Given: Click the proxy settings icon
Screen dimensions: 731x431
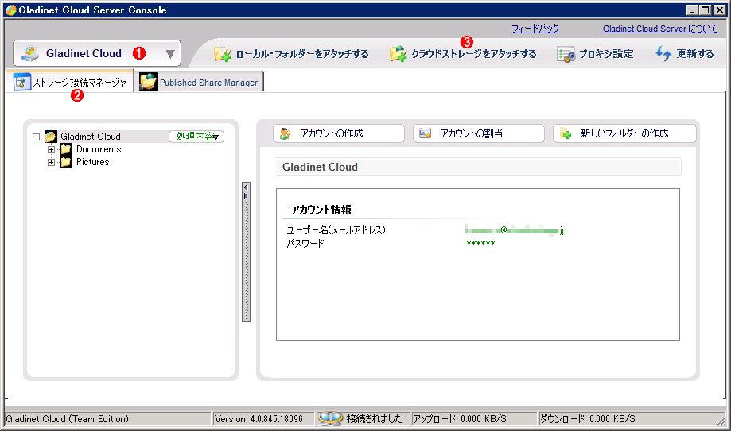Looking at the screenshot, I should click(x=566, y=55).
